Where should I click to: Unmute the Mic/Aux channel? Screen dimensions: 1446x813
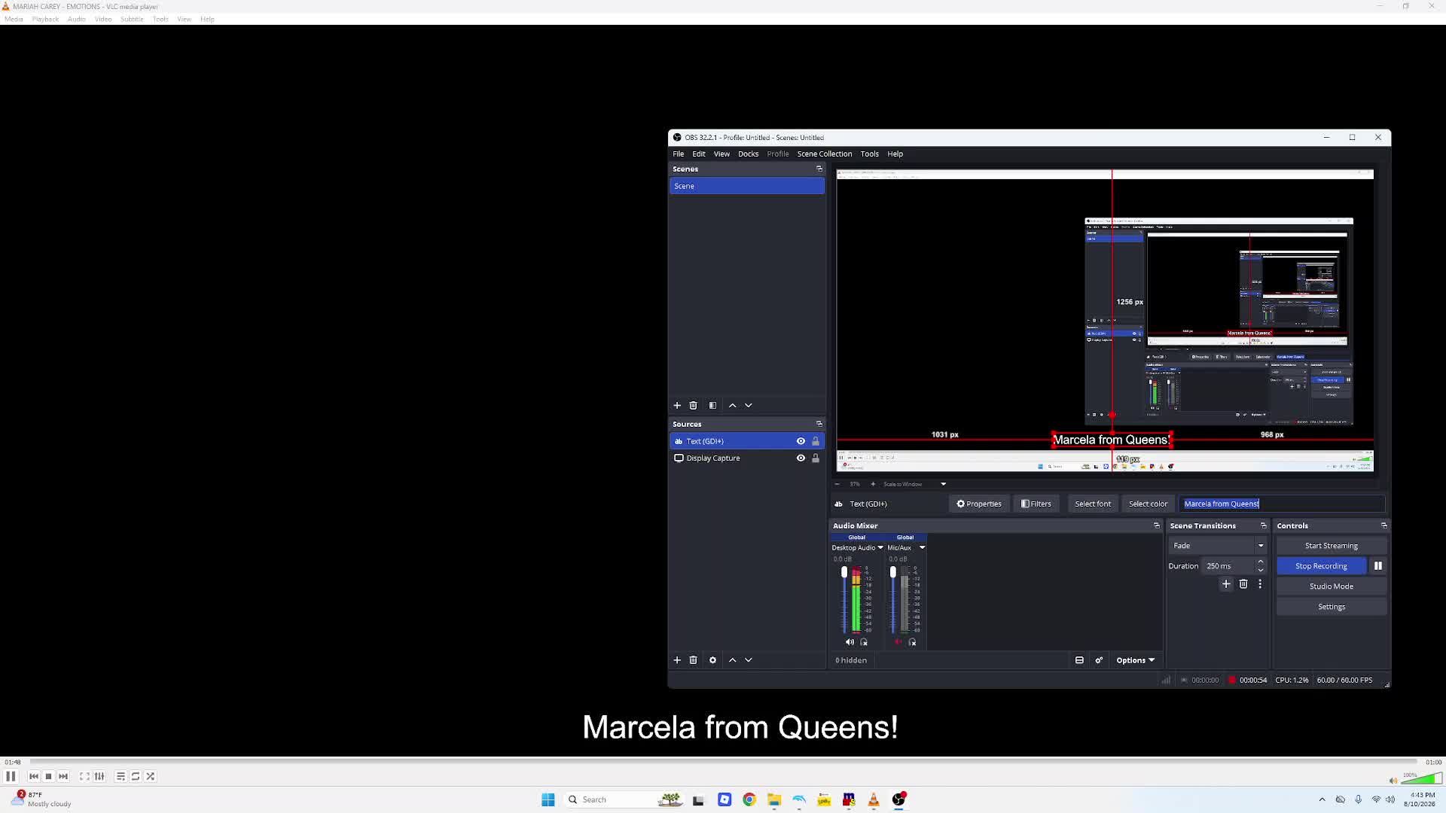[x=898, y=642]
